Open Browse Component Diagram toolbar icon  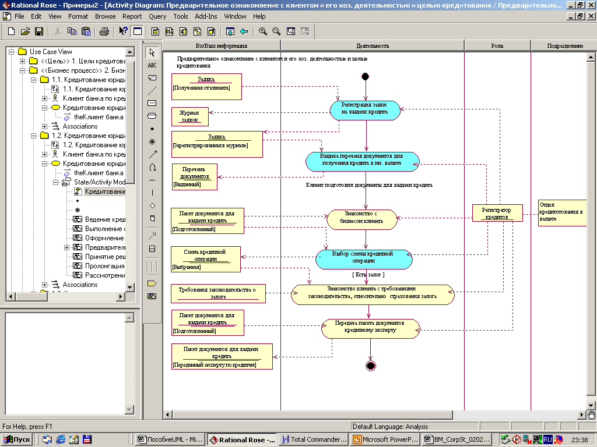coord(183,31)
